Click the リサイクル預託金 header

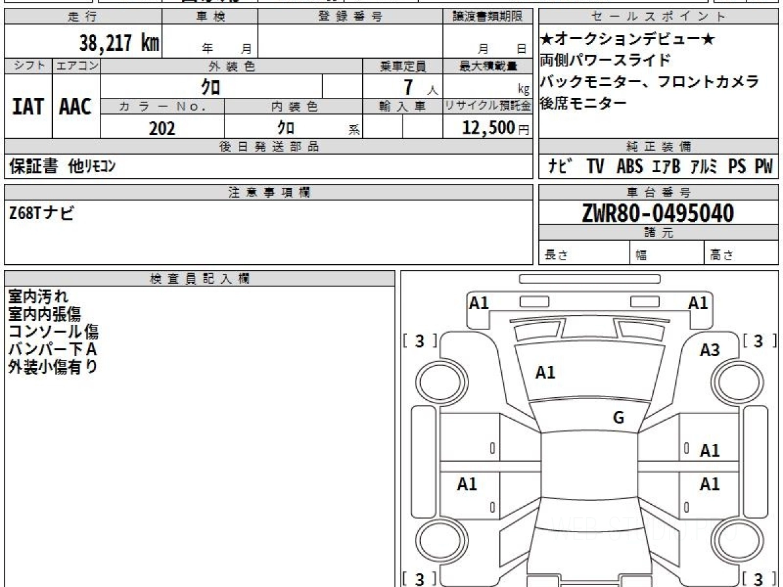pyautogui.click(x=488, y=106)
